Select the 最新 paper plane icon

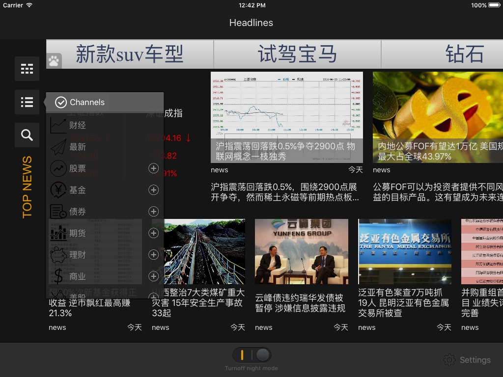(x=58, y=147)
